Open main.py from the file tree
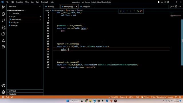The image size is (183, 103). (14, 25)
